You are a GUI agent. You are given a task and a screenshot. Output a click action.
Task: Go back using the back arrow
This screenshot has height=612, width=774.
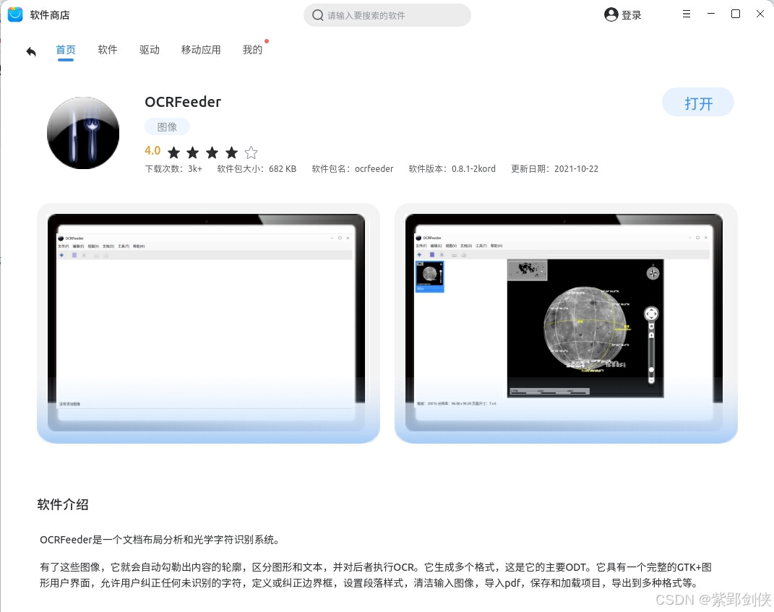click(31, 51)
